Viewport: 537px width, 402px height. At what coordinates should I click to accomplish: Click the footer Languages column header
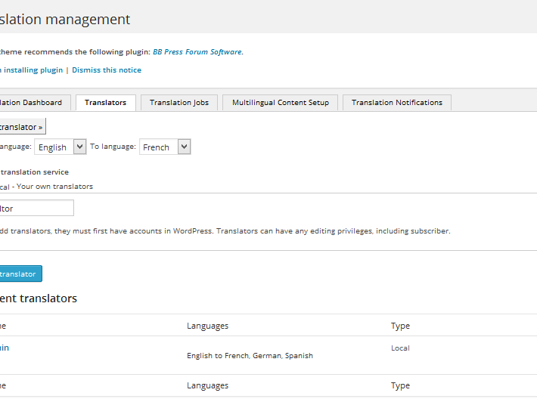(x=207, y=385)
